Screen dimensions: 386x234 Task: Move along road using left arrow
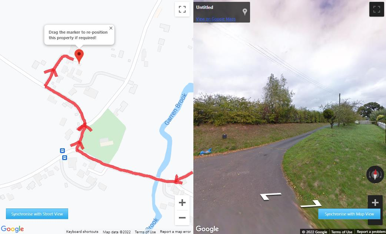(x=270, y=196)
